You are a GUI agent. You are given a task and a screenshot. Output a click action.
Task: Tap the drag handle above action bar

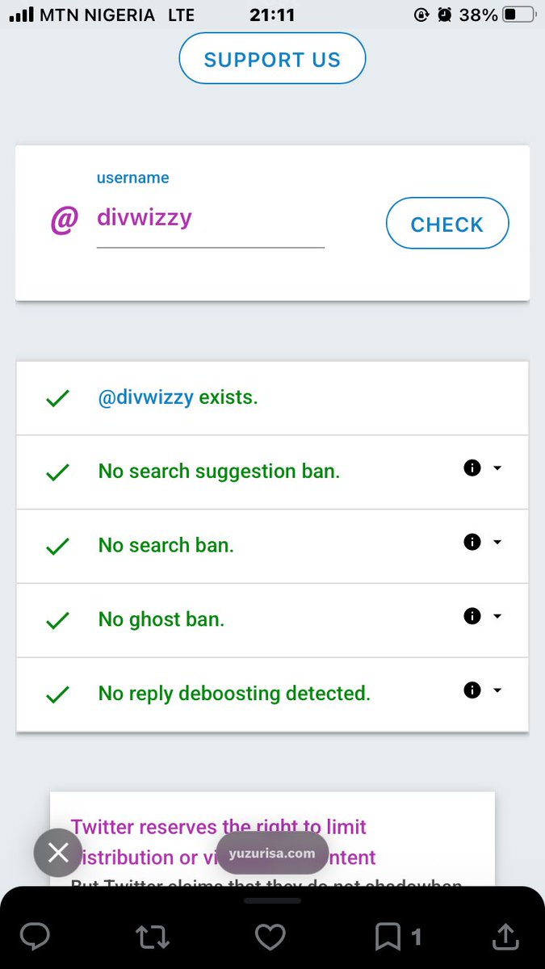(x=272, y=900)
